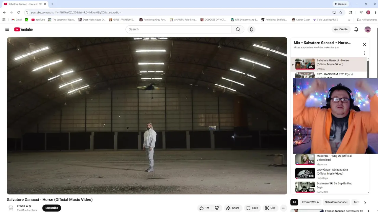Open the Chrome apps grid icon
Image resolution: width=378 pixels, height=212 pixels.
[x=4, y=20]
